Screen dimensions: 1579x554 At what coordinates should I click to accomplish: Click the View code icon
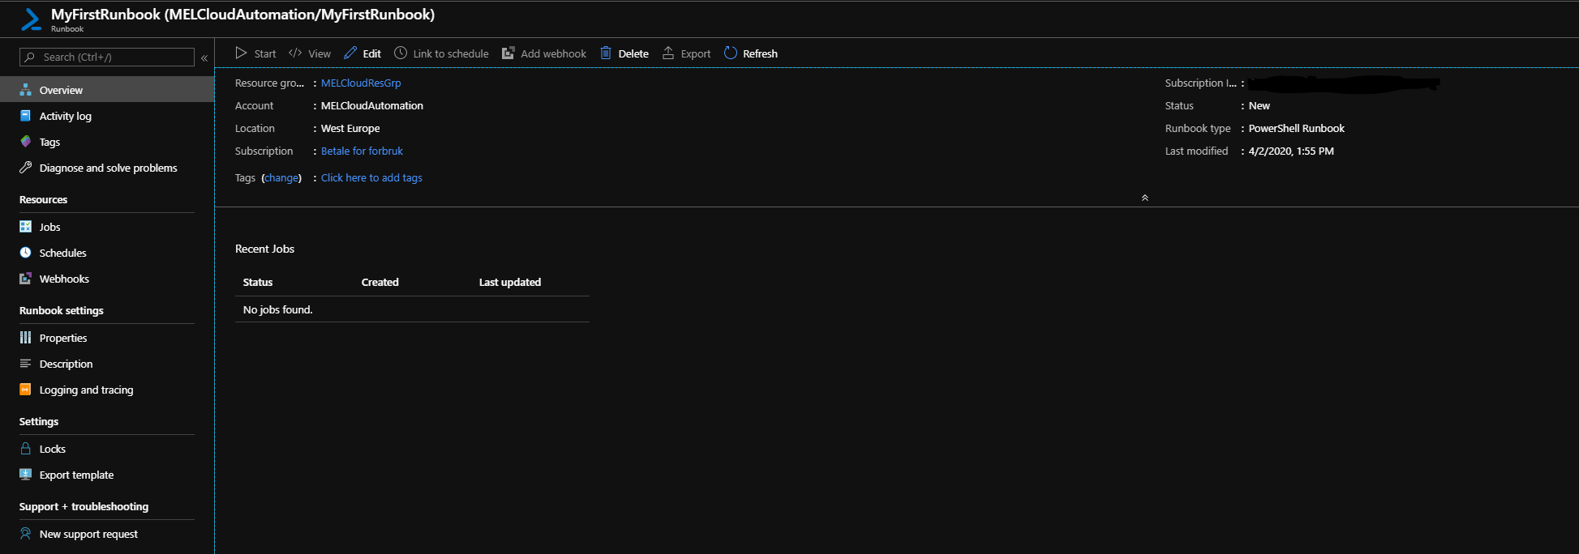(295, 53)
